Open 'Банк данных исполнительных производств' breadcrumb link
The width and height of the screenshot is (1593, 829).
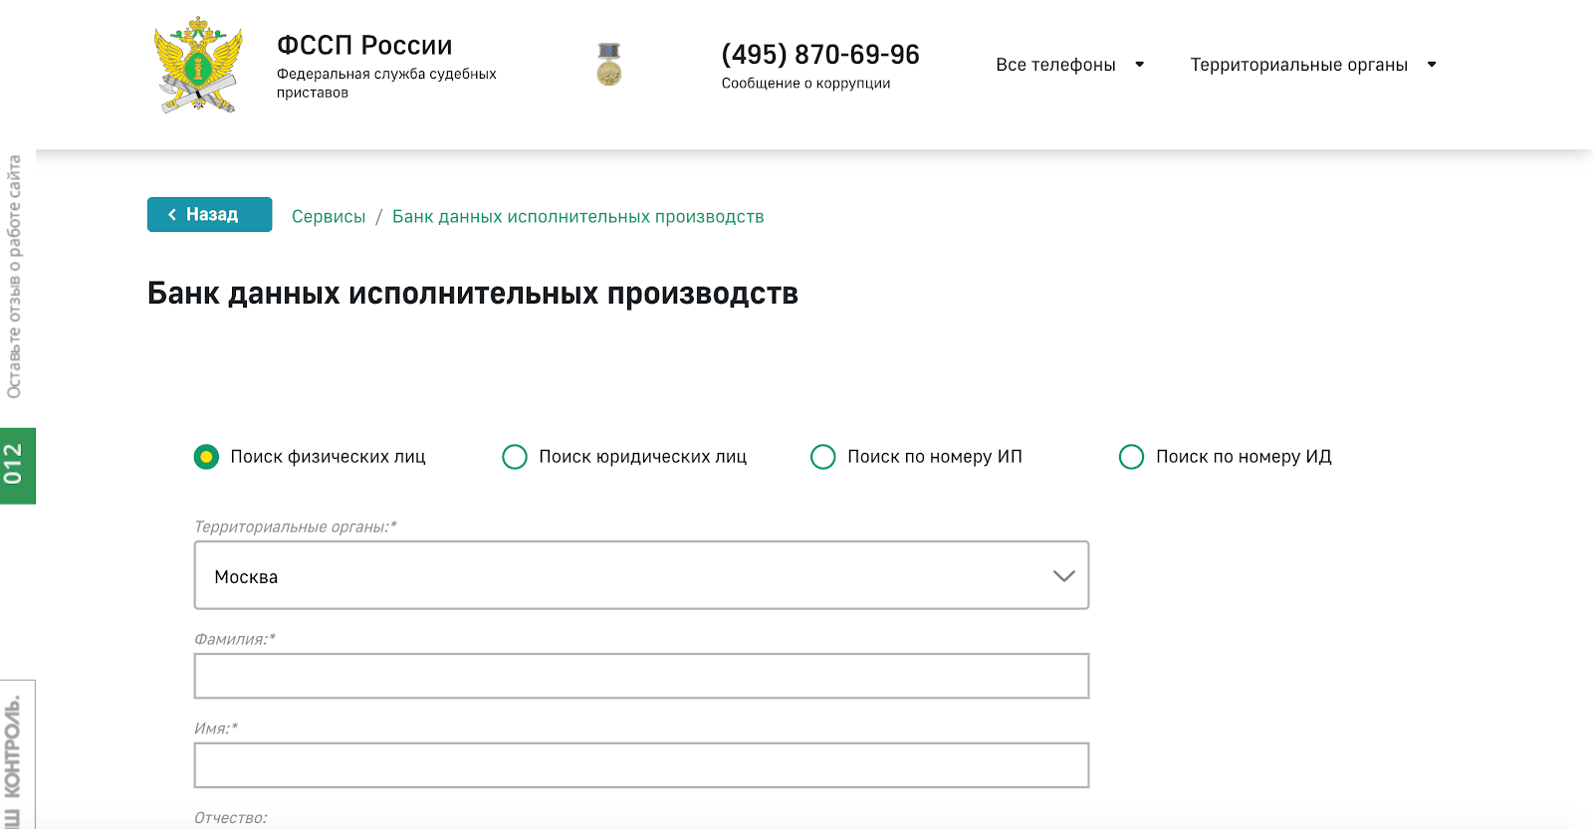click(577, 217)
